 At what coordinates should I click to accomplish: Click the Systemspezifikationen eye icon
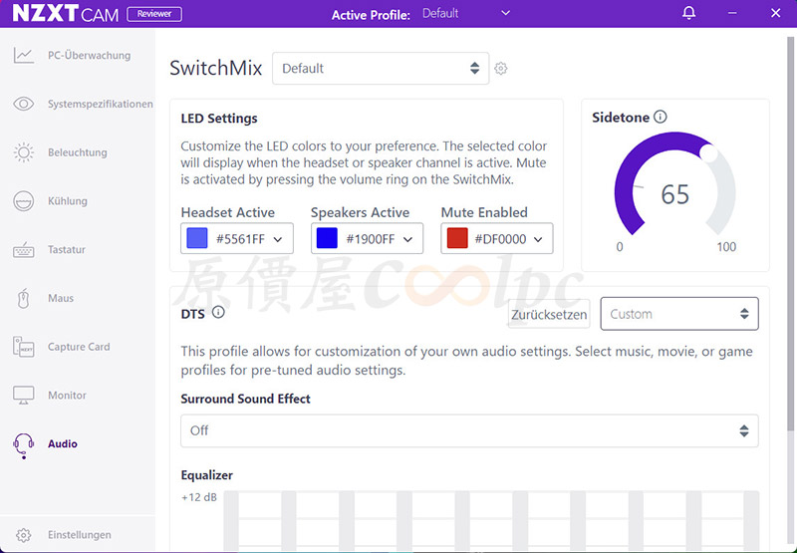coord(23,104)
